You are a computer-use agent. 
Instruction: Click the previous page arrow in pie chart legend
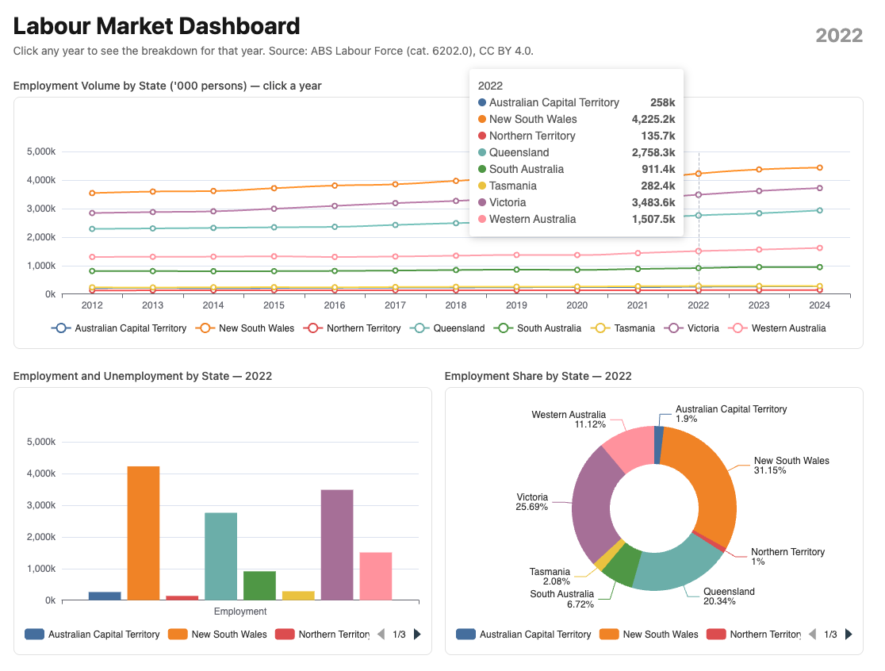pos(811,634)
